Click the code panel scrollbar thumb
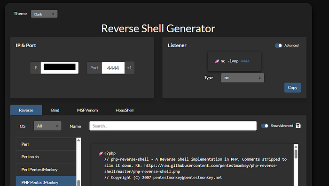The height and width of the screenshot is (186, 329). pos(296,154)
